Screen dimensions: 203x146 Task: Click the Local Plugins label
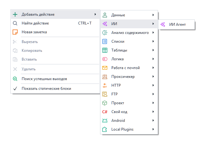pos(122,129)
